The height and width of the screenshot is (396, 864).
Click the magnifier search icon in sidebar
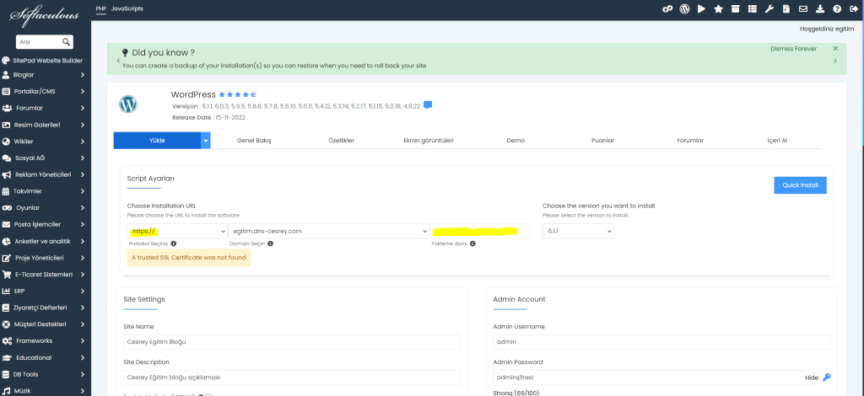[x=66, y=42]
